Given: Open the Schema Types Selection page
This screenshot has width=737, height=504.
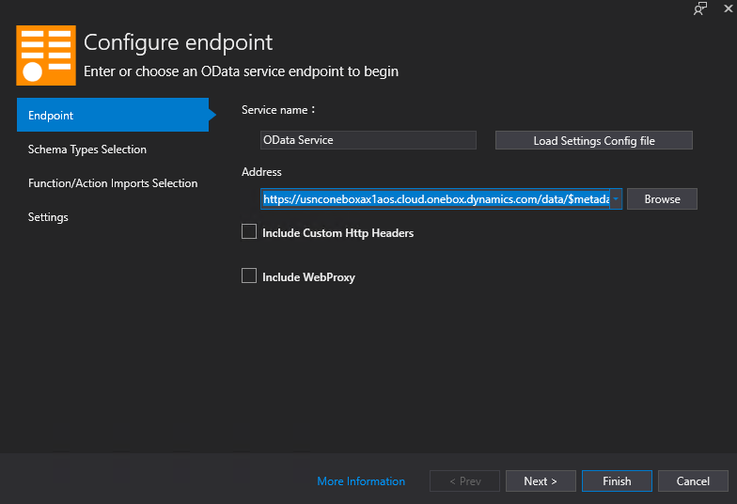Looking at the screenshot, I should pyautogui.click(x=87, y=150).
